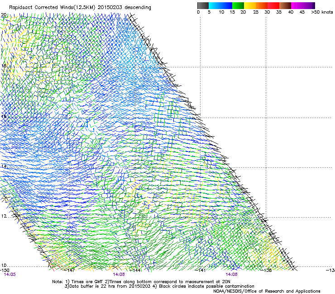335x294 pixels.
Task: Click legend tick label '25'
Action: pos(256,12)
